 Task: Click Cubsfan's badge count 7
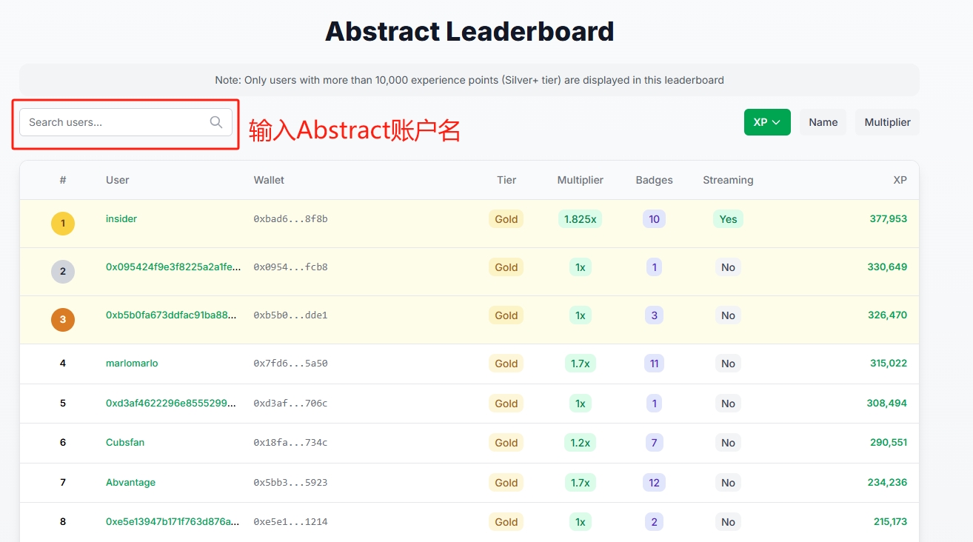654,443
